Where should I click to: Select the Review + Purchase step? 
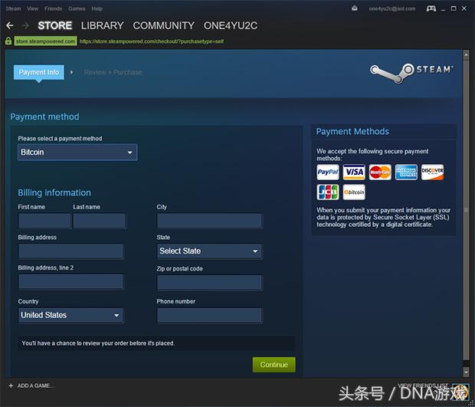113,72
